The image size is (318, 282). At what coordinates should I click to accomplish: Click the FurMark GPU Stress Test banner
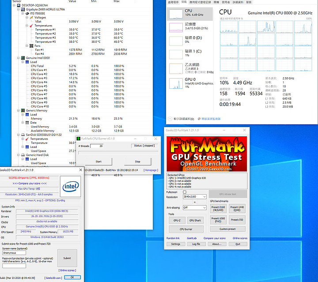click(x=207, y=154)
